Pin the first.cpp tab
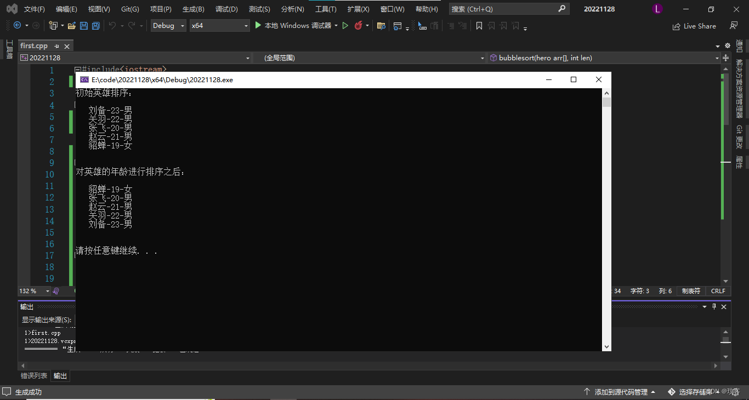Viewport: 749px width, 400px height. [x=57, y=47]
